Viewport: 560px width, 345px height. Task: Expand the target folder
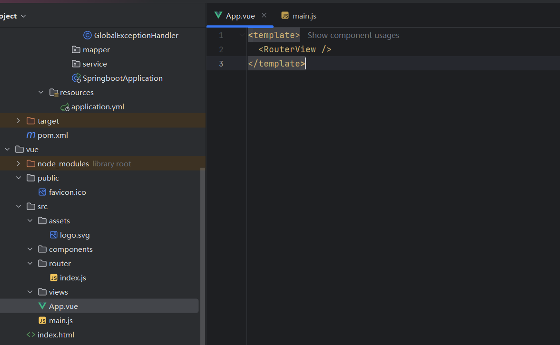(x=18, y=120)
